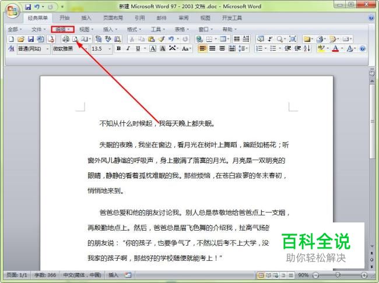The image size is (379, 283).
Task: Click the Styles AA icon beside style box
Action: [x=11, y=49]
